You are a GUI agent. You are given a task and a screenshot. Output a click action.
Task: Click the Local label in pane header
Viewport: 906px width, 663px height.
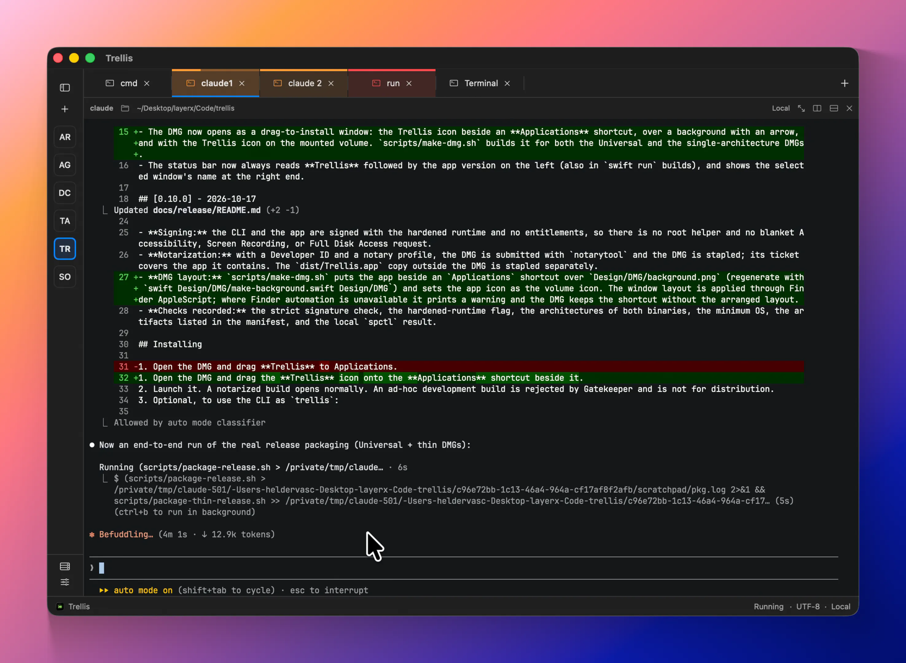[x=781, y=108]
